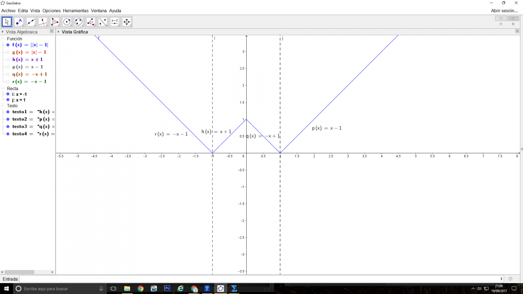This screenshot has height=294, width=523.
Task: Expand the Vista Gráfica style bar triangle
Action: [59, 32]
